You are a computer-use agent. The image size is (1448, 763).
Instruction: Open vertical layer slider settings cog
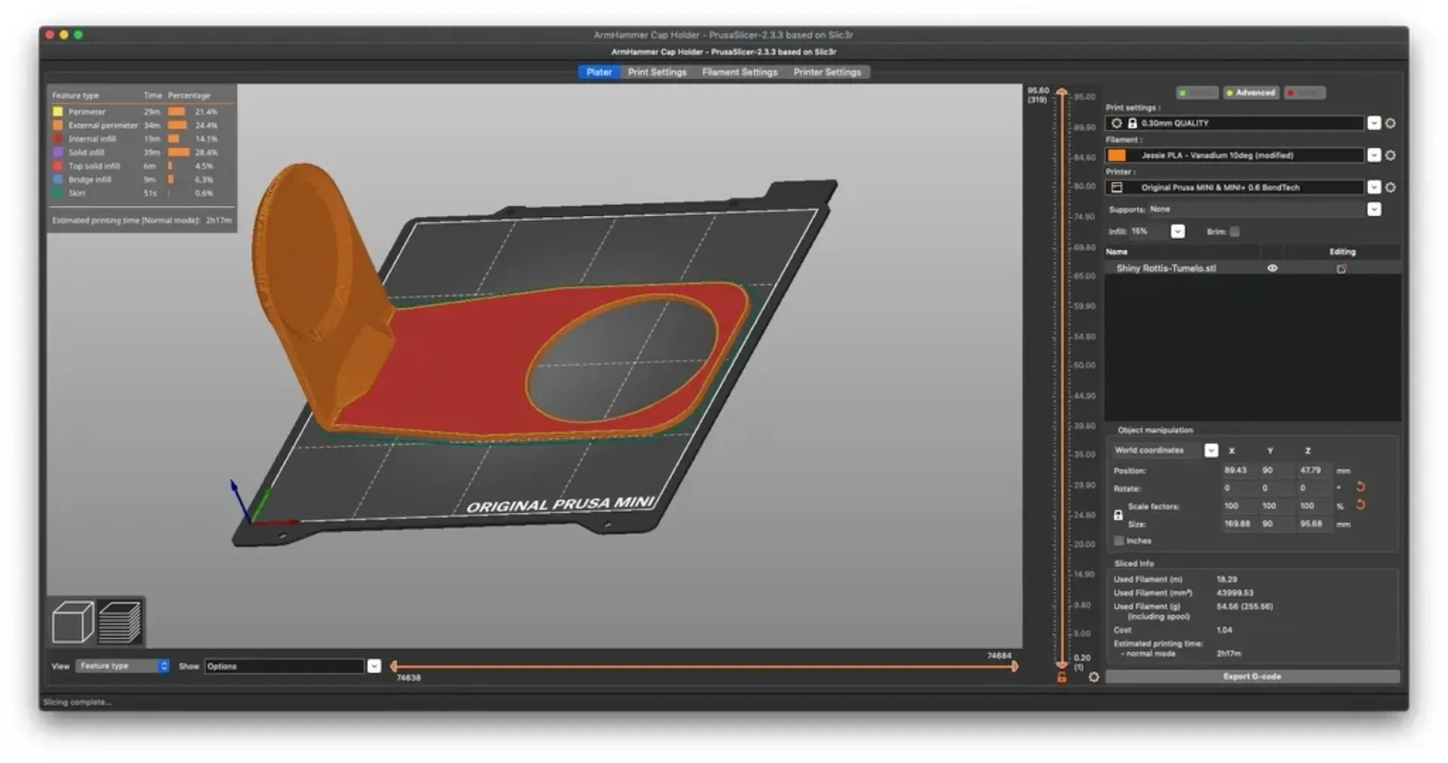click(x=1094, y=677)
